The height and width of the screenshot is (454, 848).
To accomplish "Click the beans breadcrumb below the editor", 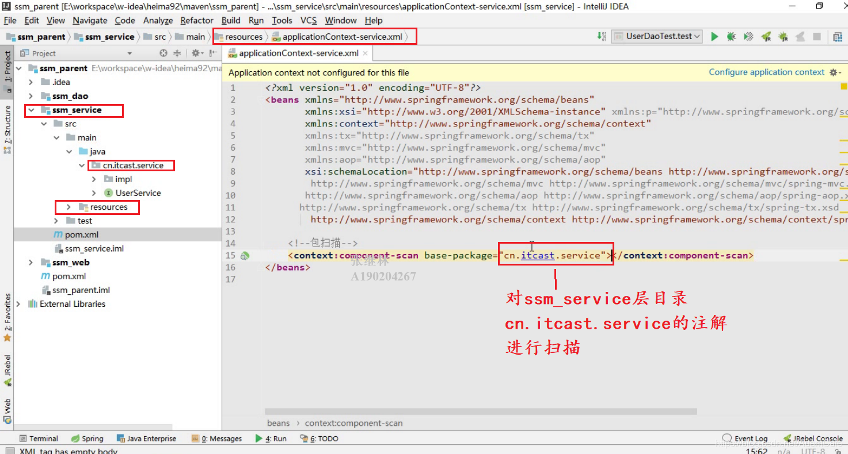I will point(278,423).
